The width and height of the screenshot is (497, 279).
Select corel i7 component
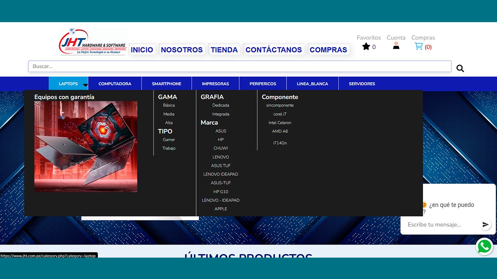point(280,114)
